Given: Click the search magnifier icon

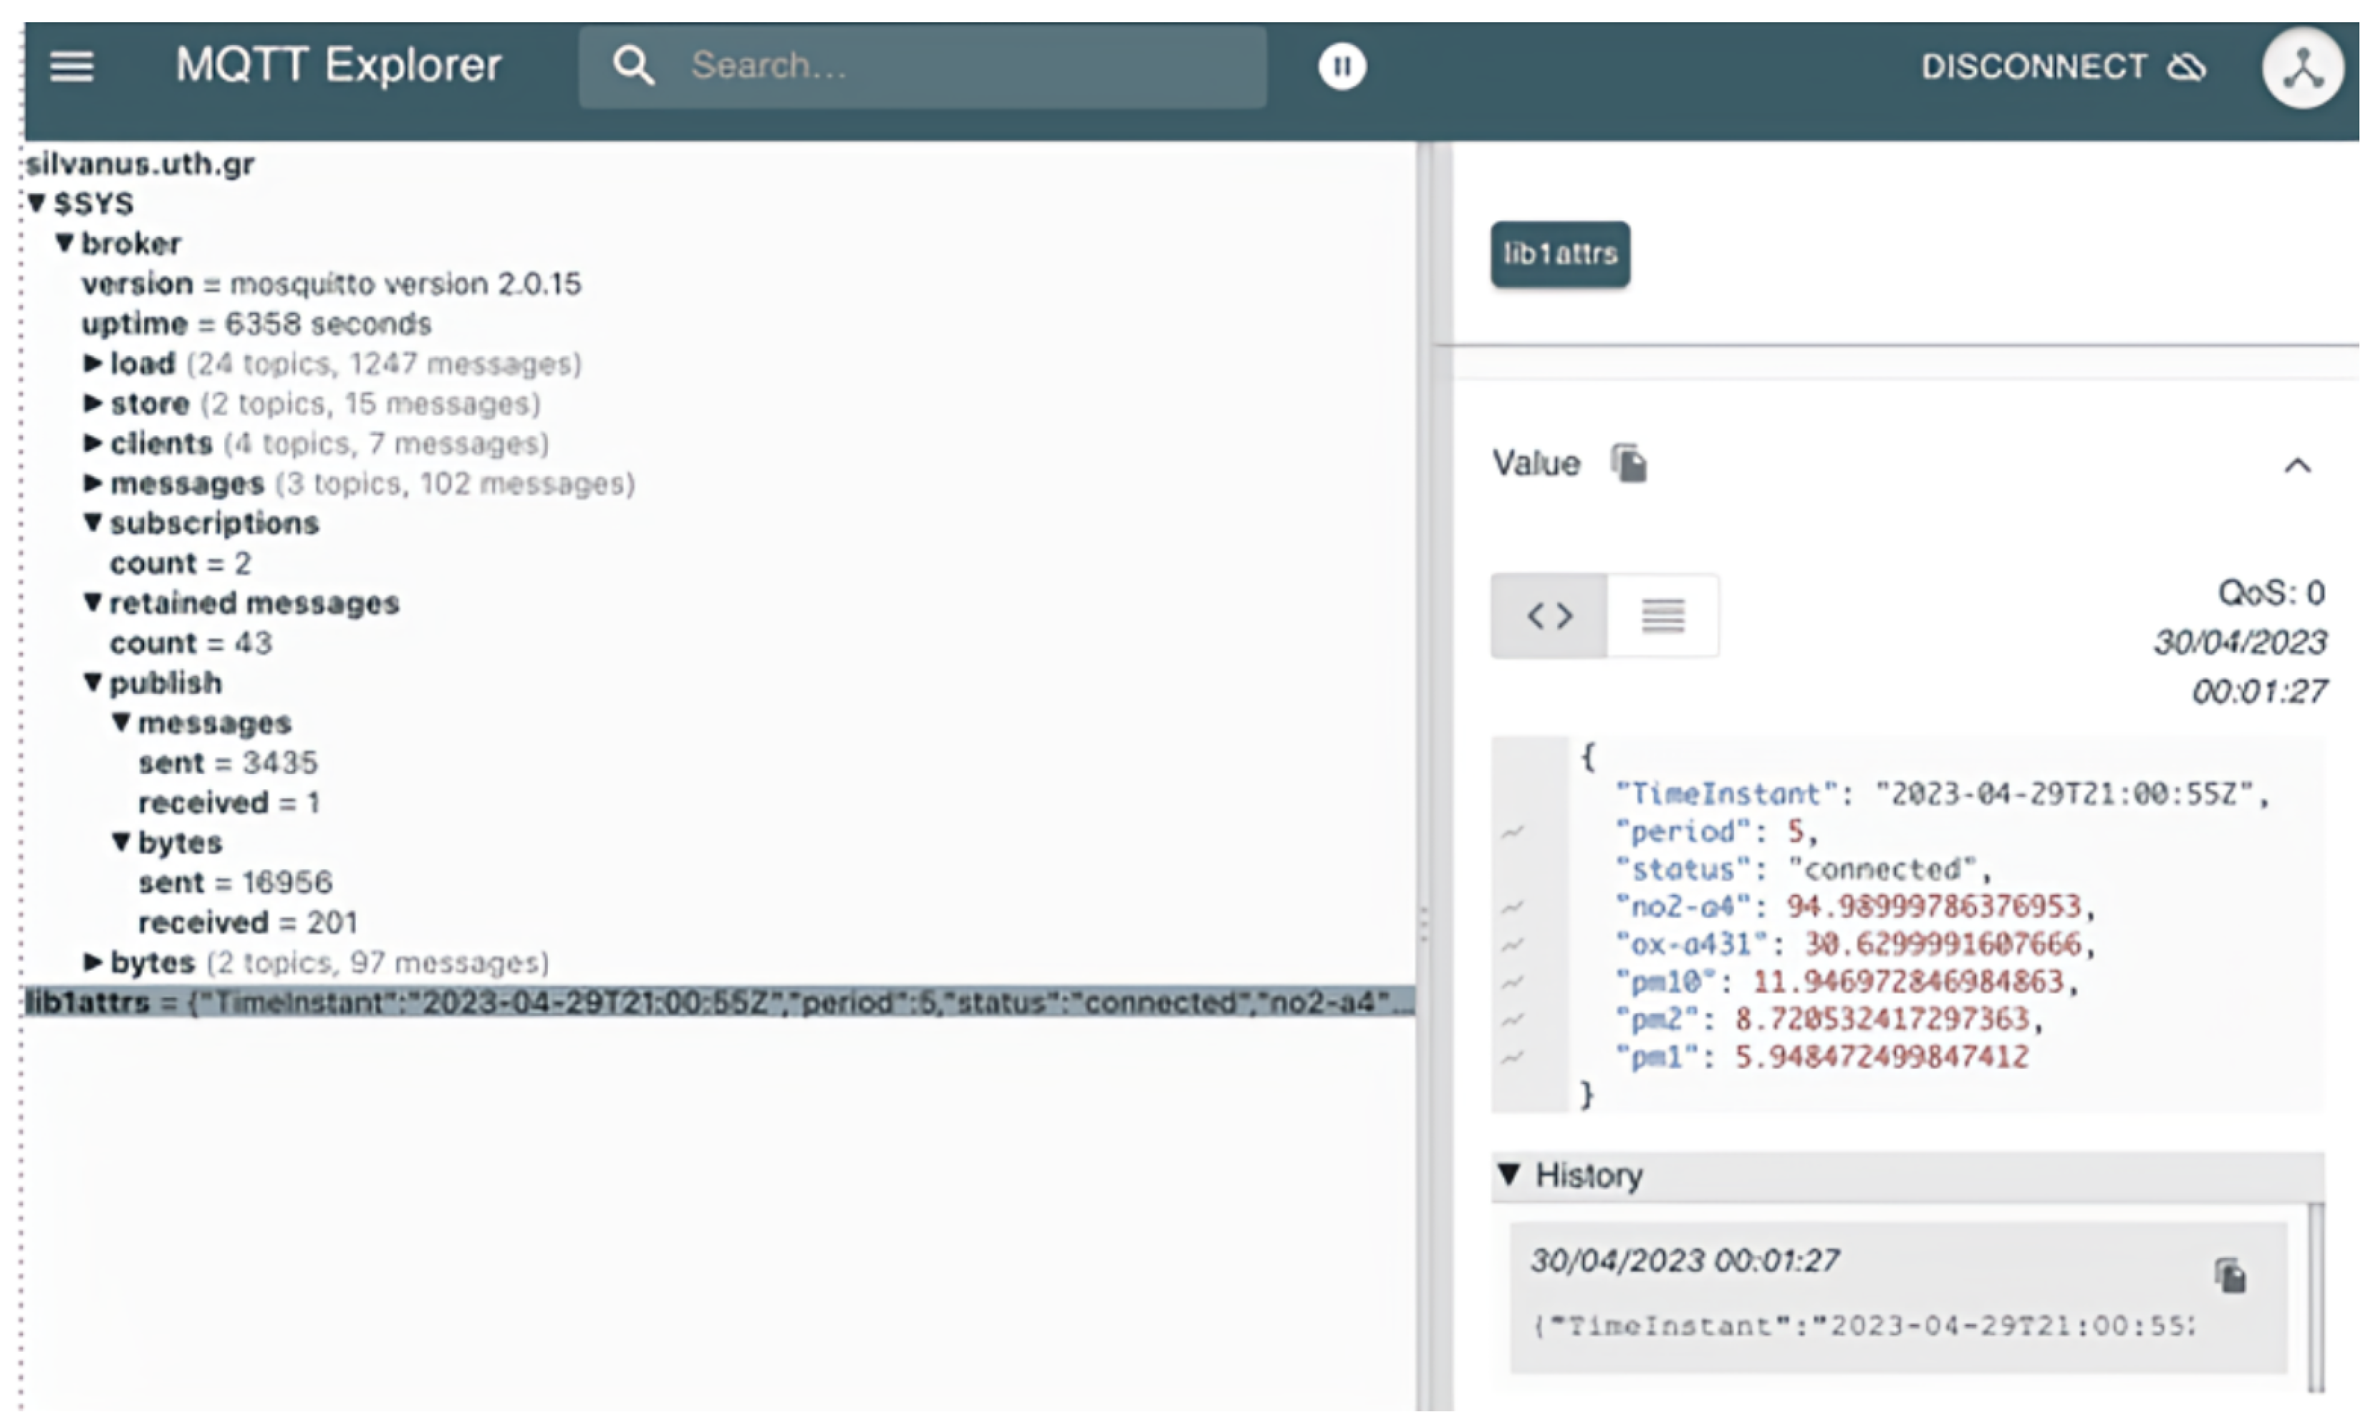Looking at the screenshot, I should point(633,67).
